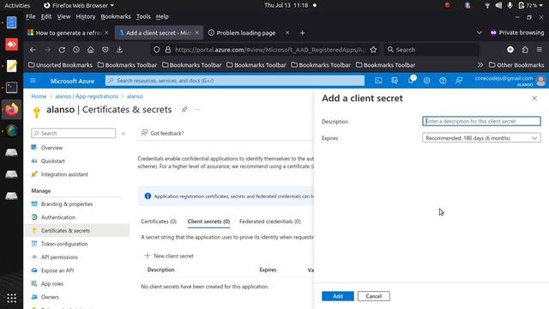Open the Expires duration dropdown
The height and width of the screenshot is (309, 549).
point(481,138)
